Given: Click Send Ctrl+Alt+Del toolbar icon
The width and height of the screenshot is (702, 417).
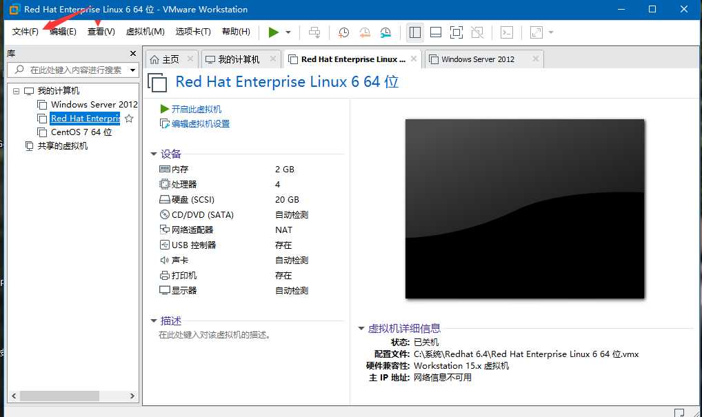Looking at the screenshot, I should (x=314, y=32).
